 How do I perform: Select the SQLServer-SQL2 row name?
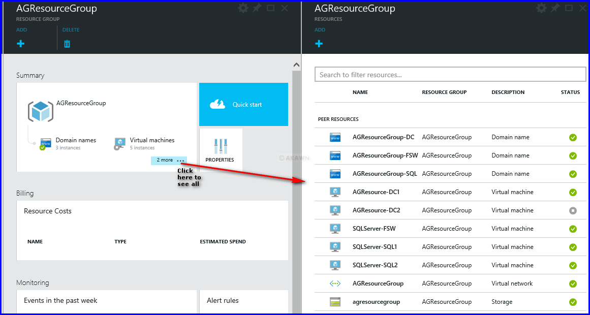[375, 265]
